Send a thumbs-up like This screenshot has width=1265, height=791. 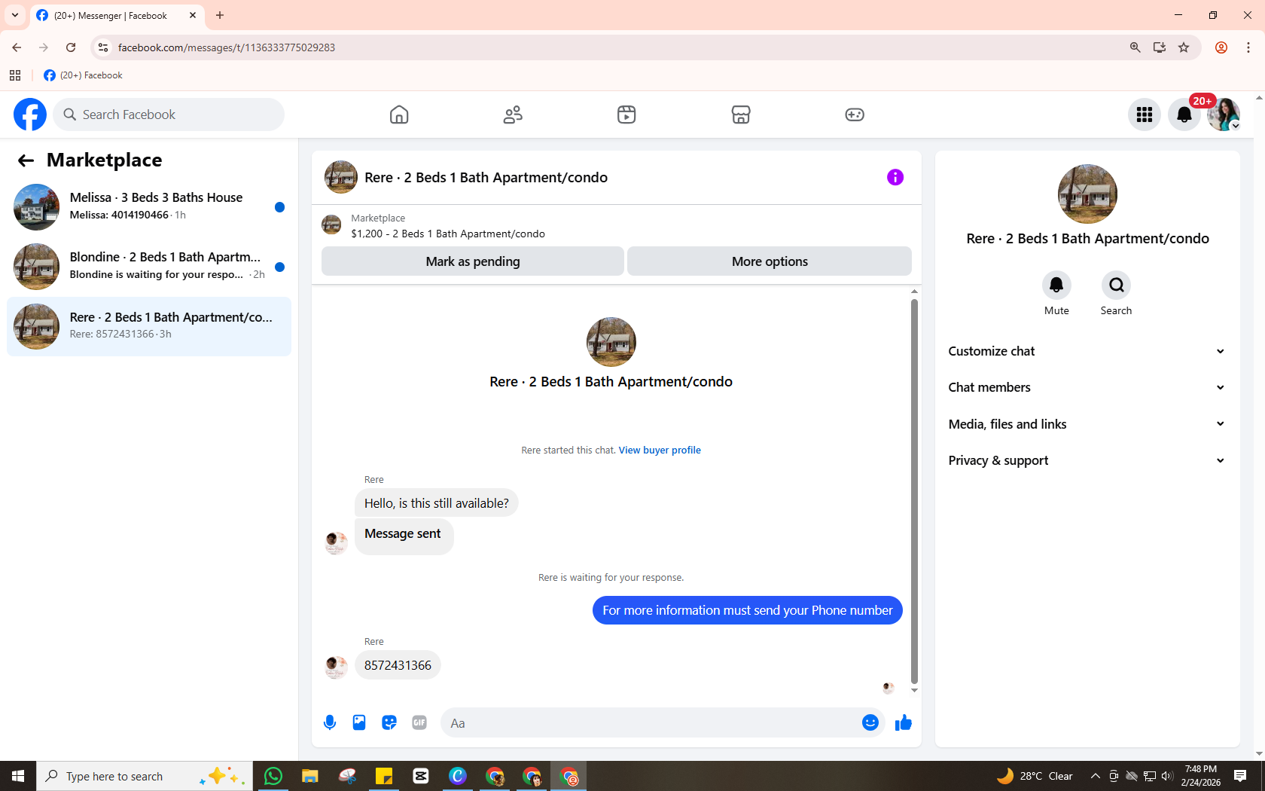pyautogui.click(x=904, y=723)
